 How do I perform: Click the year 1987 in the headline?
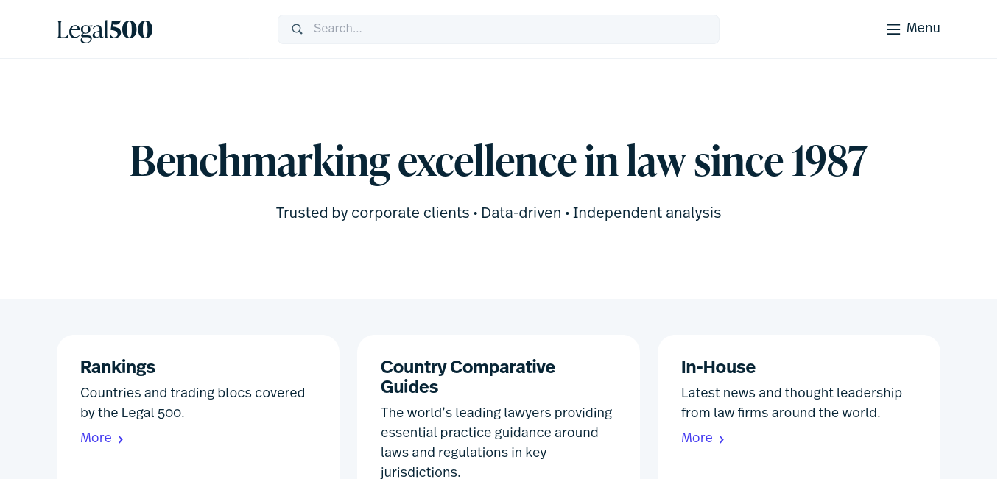[829, 160]
